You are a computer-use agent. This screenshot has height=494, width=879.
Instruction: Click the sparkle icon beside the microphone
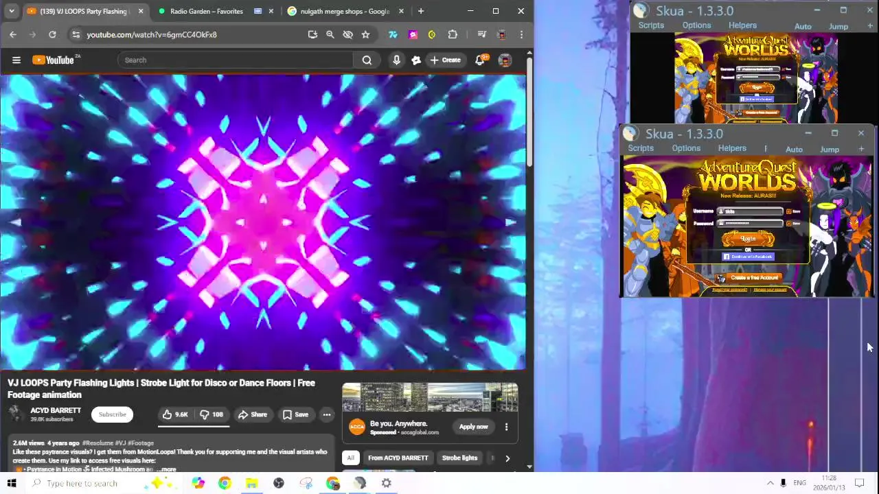coord(416,60)
